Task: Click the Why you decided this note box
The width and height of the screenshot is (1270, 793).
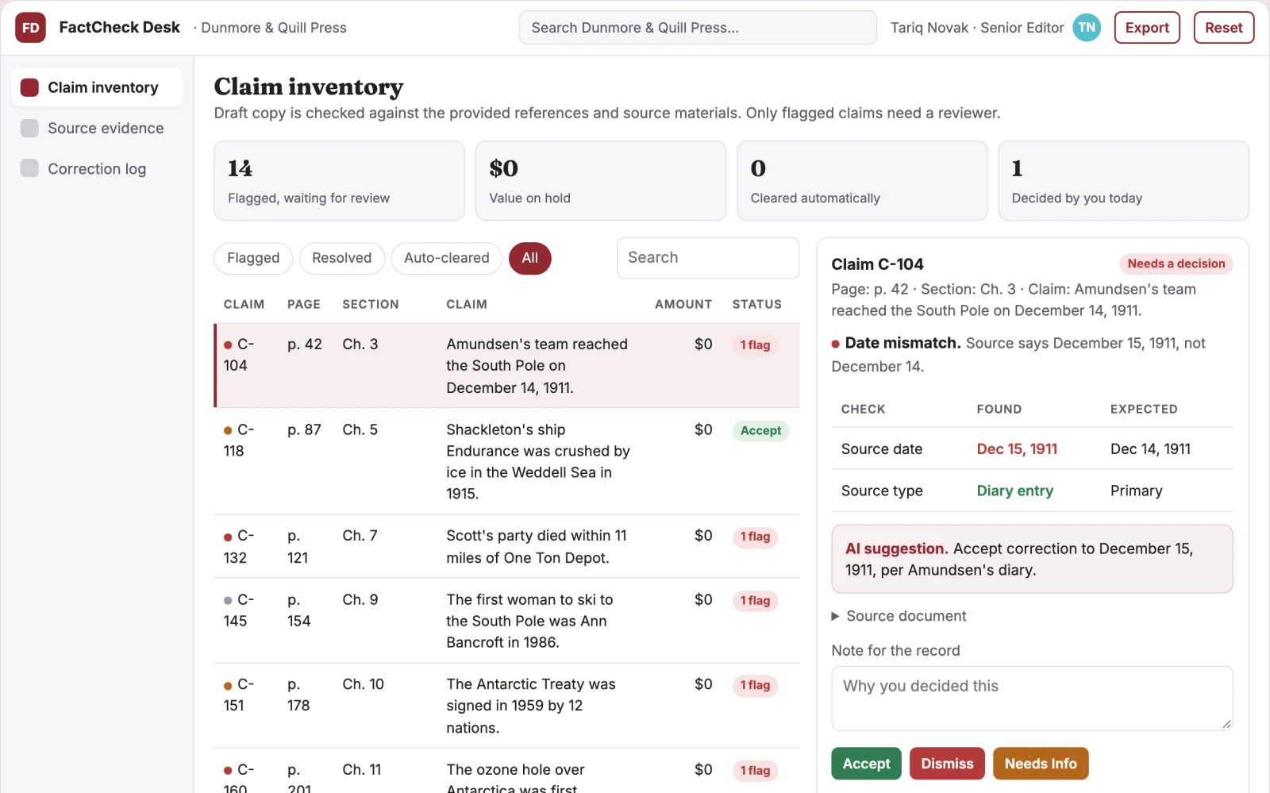Action: point(1032,698)
